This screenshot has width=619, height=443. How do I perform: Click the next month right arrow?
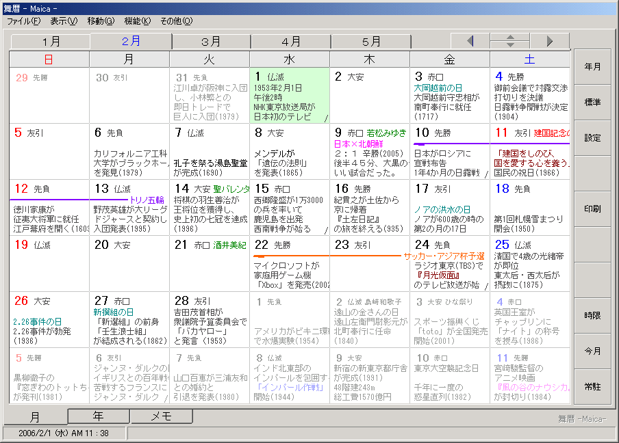(549, 41)
